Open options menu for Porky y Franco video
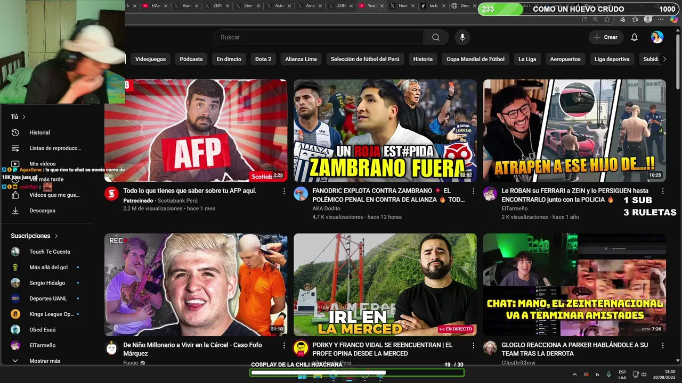This screenshot has width=682, height=383. (x=473, y=345)
